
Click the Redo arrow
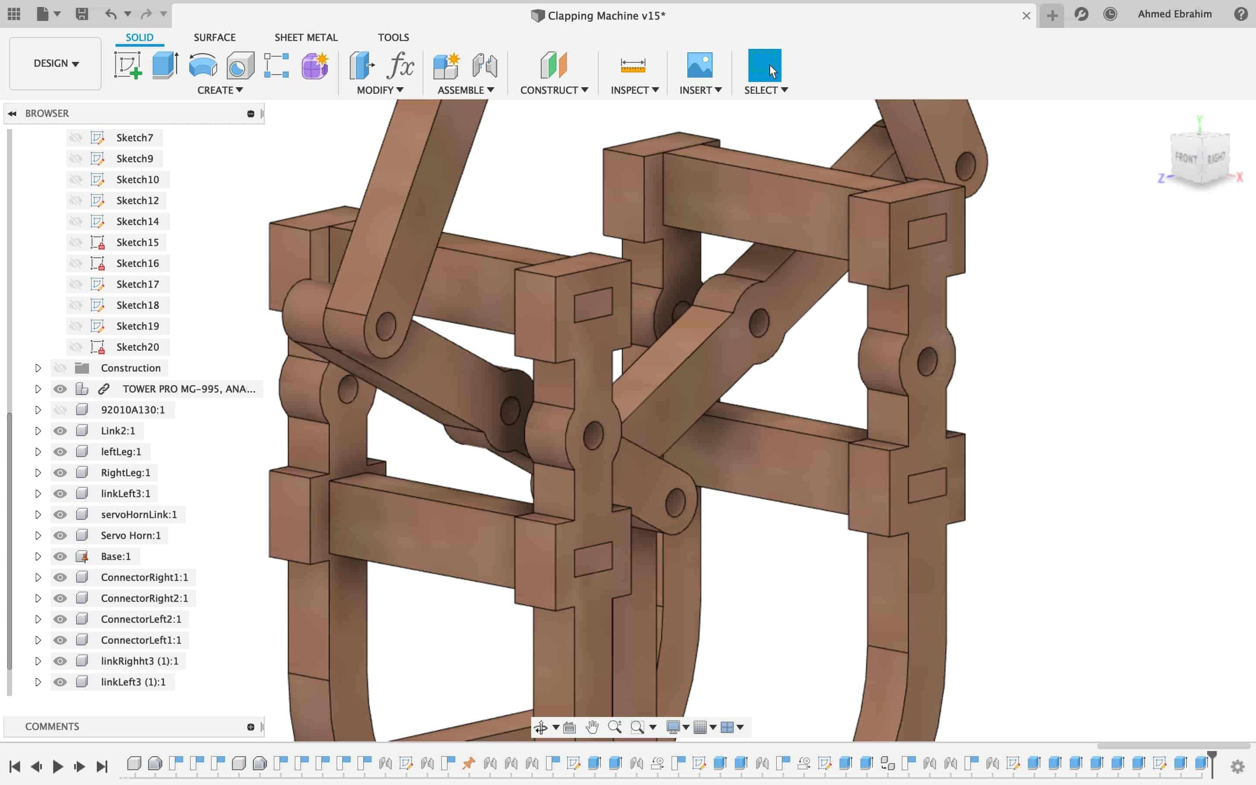click(x=146, y=14)
